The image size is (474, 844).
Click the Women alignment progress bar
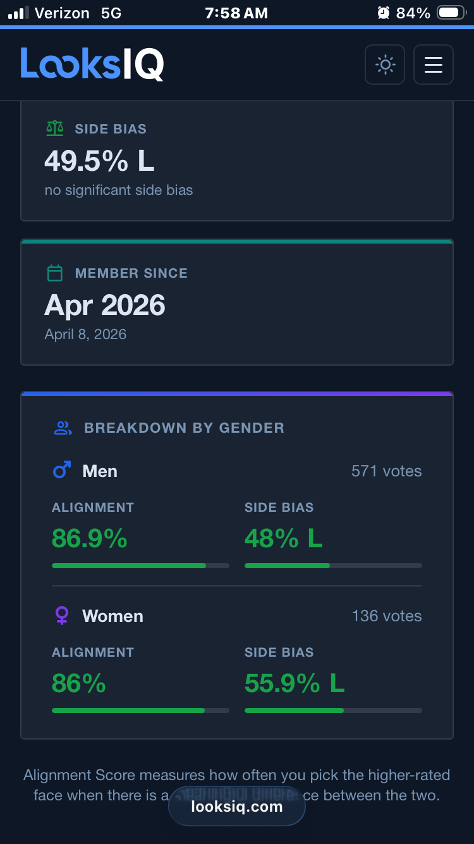pyautogui.click(x=140, y=711)
